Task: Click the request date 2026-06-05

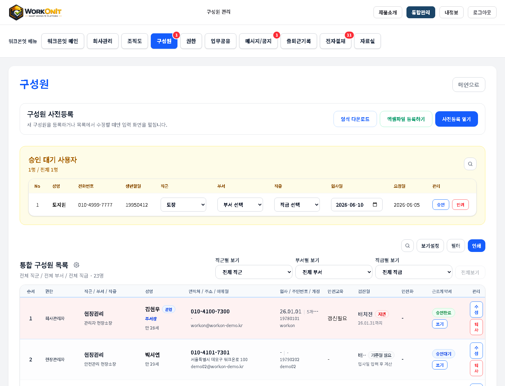Action: 407,205
